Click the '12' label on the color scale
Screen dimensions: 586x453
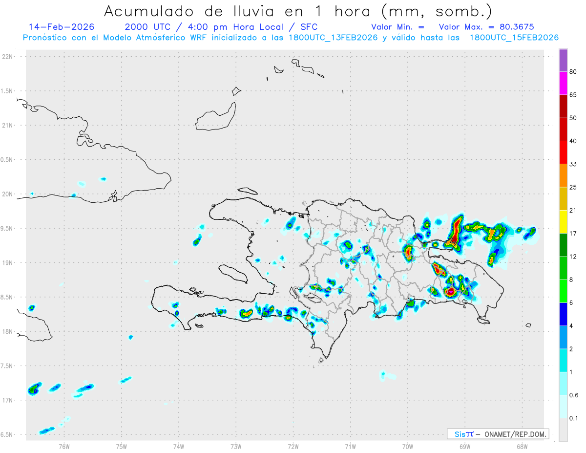(573, 257)
